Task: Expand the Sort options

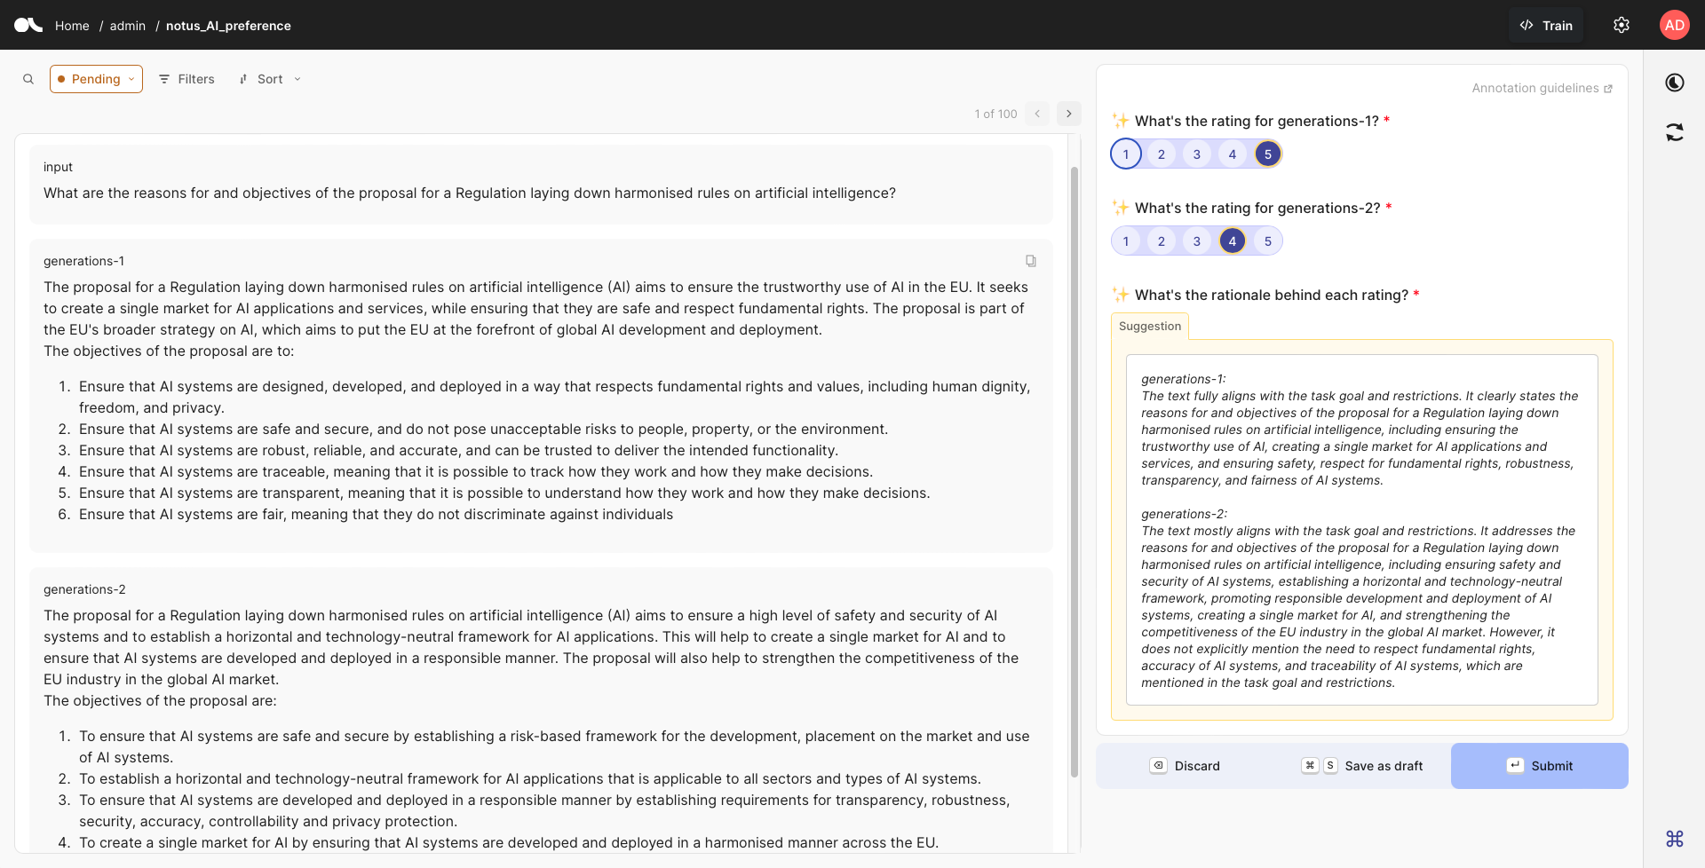Action: point(269,79)
